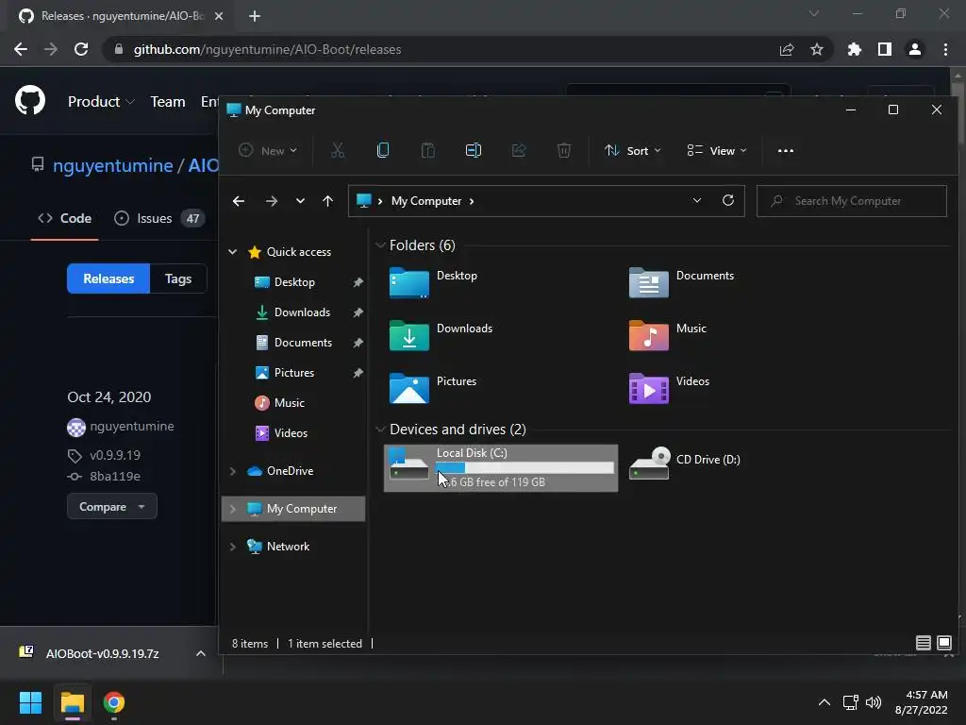Open the Chrome profile icon
The image size is (966, 725).
pos(915,49)
